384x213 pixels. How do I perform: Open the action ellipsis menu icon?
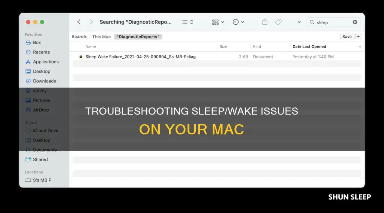point(235,22)
